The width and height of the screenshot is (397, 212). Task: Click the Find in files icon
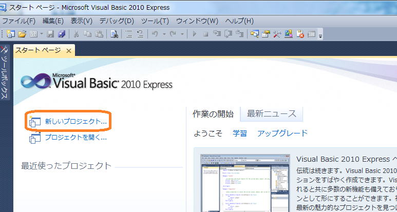114,34
